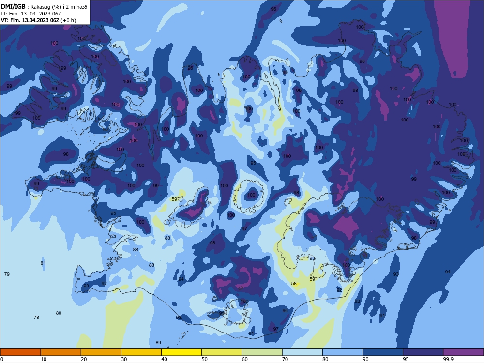Click the legend tick label 30

pos(124,359)
